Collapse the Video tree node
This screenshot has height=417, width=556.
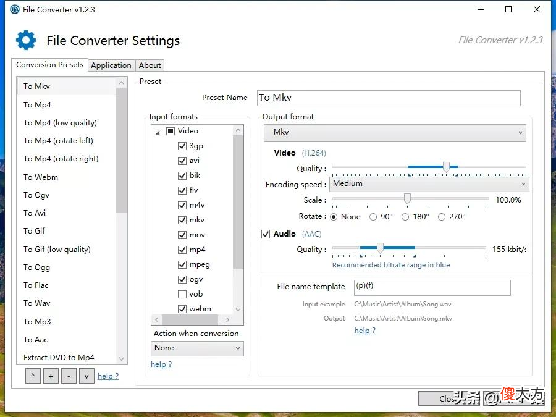tap(158, 132)
